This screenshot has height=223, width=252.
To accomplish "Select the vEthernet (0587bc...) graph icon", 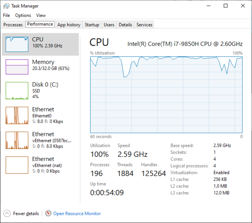I will pyautogui.click(x=17, y=140).
